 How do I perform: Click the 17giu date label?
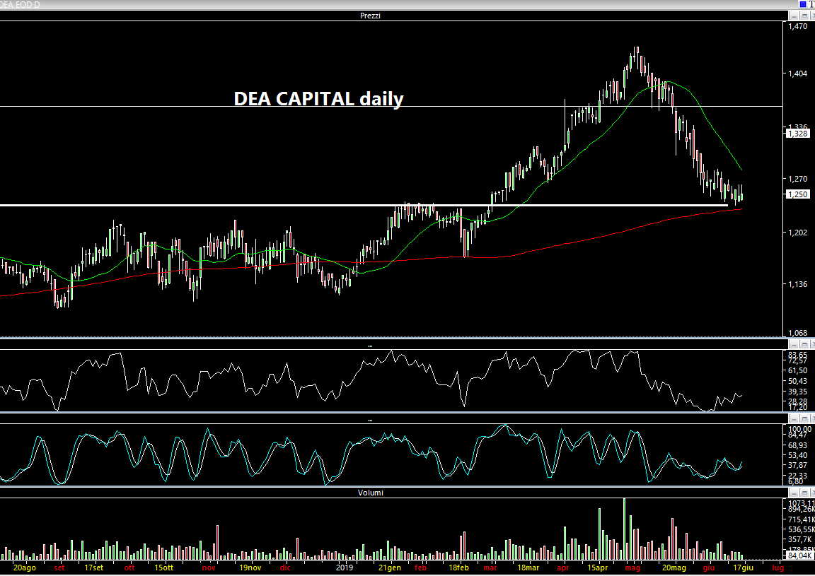click(x=744, y=568)
